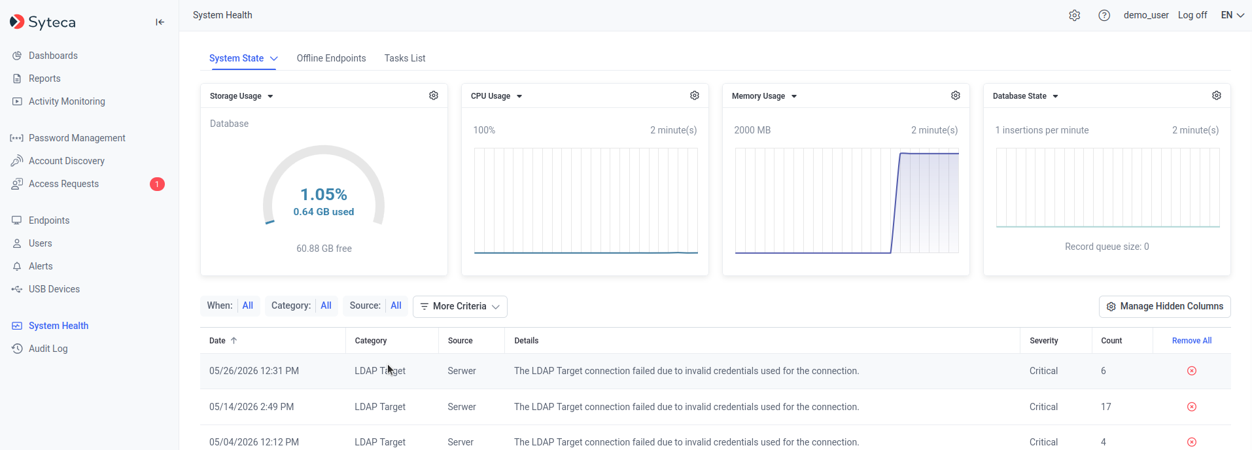
Task: Click the System Health icon in sidebar
Action: click(x=17, y=326)
